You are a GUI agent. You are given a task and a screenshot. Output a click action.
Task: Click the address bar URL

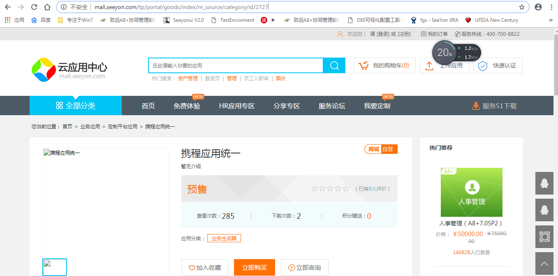(x=182, y=7)
